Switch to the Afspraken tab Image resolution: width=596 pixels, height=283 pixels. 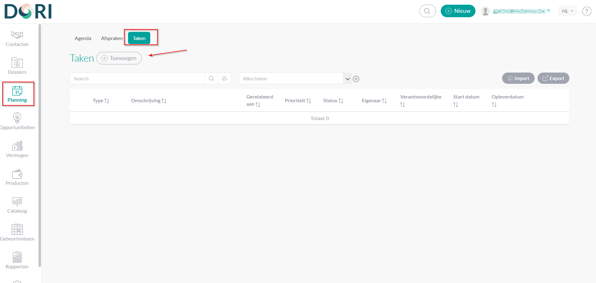(112, 38)
